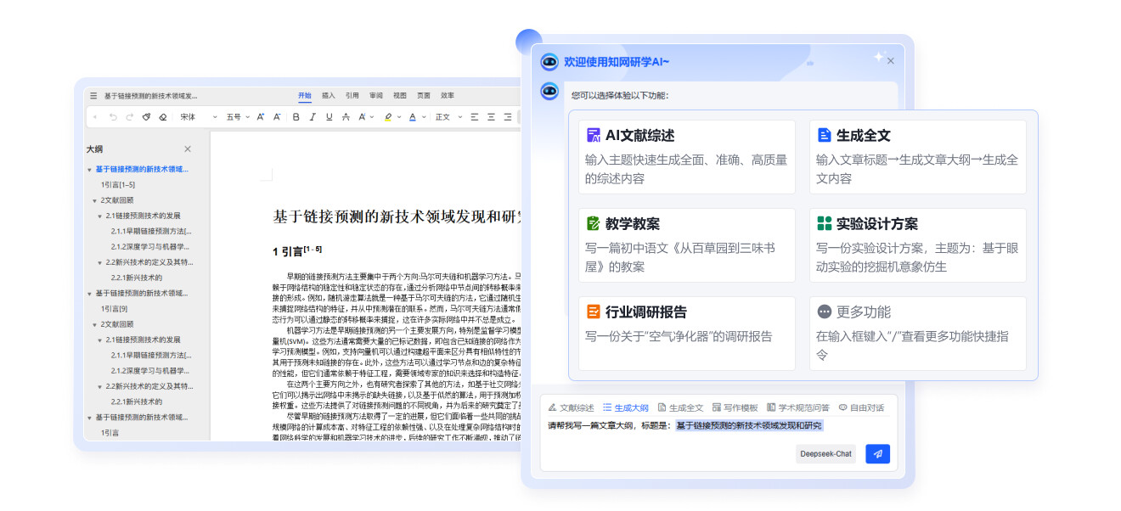Close the 知网研学AI chat panel

pyautogui.click(x=890, y=61)
